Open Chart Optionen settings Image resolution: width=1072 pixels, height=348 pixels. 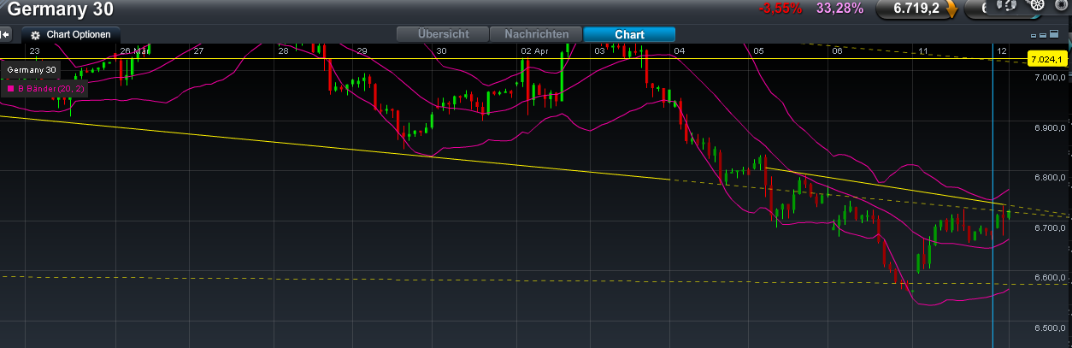click(71, 35)
